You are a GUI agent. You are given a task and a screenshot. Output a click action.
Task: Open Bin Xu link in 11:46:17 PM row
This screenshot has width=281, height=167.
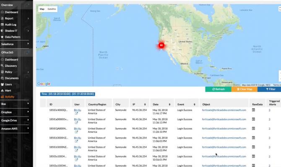click(78, 110)
